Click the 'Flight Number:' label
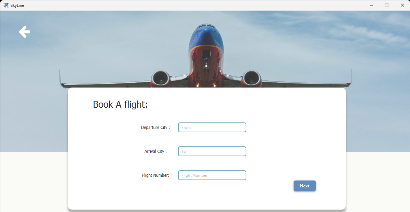Screen dimensions: 410x212 (155, 175)
